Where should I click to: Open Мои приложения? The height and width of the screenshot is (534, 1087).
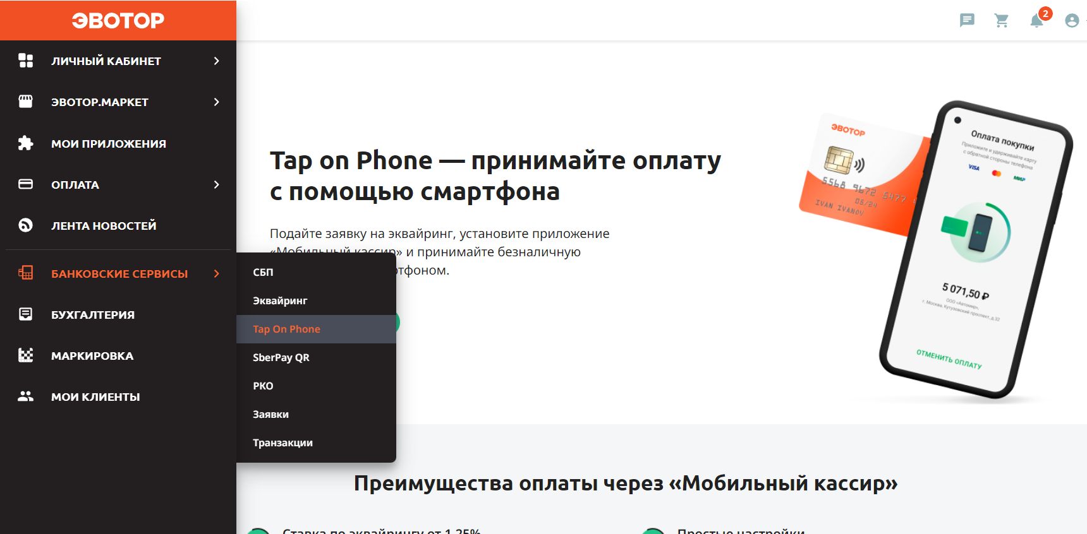[x=109, y=144]
